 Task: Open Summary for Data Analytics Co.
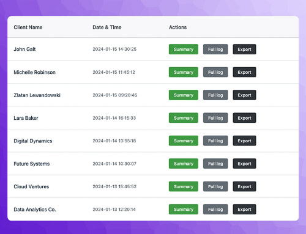184,210
